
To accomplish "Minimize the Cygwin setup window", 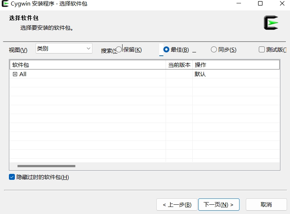I will 239,3.
